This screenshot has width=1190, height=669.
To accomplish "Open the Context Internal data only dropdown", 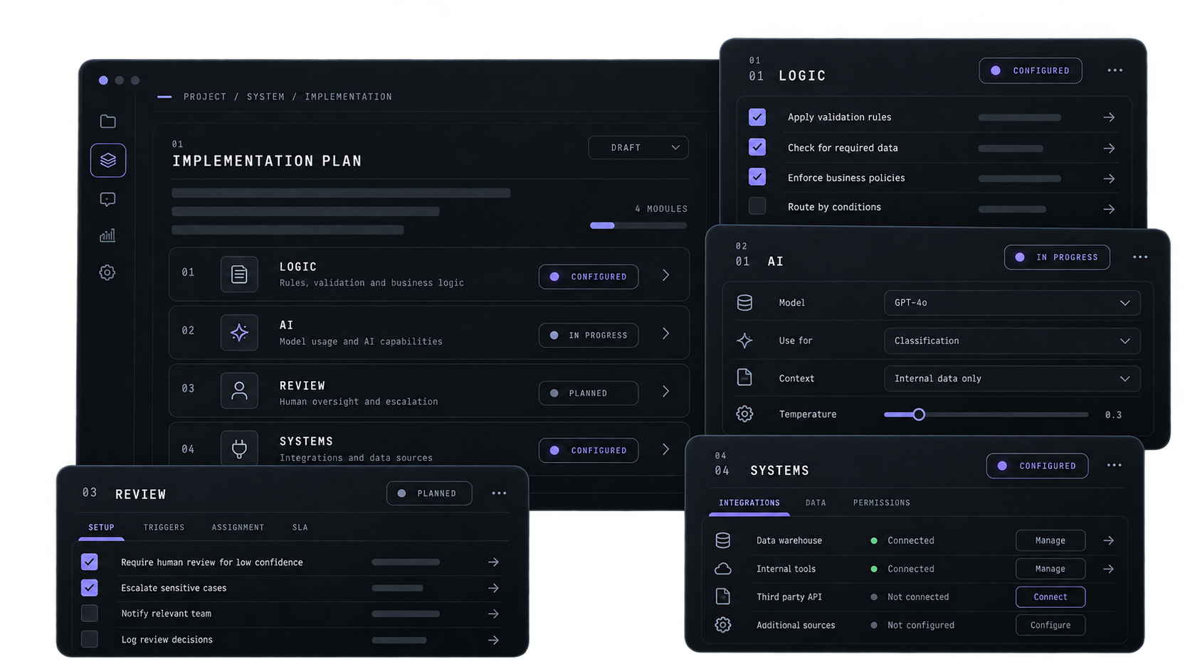I will click(x=1012, y=379).
